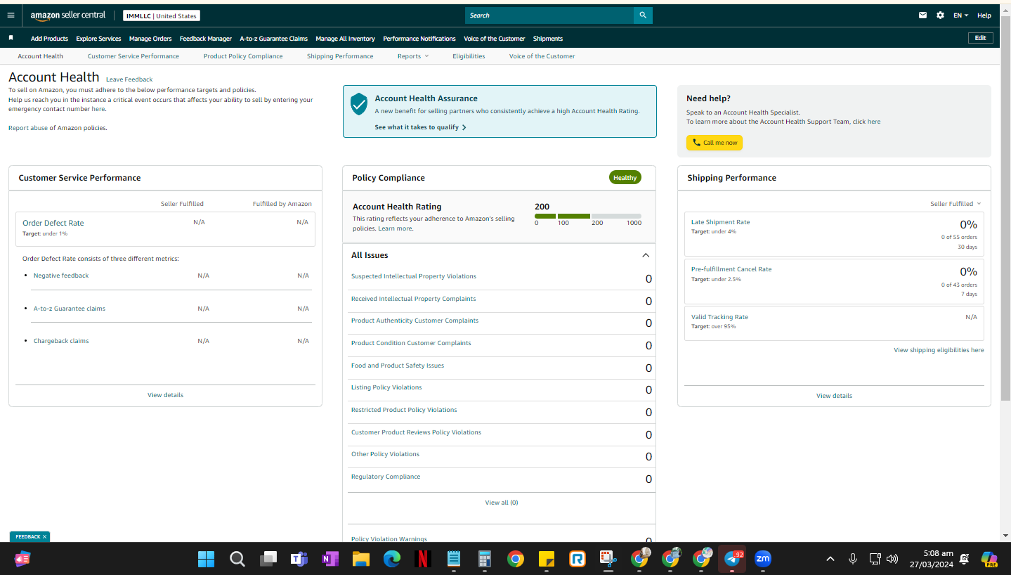Open the hamburger navigation menu
Image resolution: width=1011 pixels, height=575 pixels.
[x=11, y=15]
